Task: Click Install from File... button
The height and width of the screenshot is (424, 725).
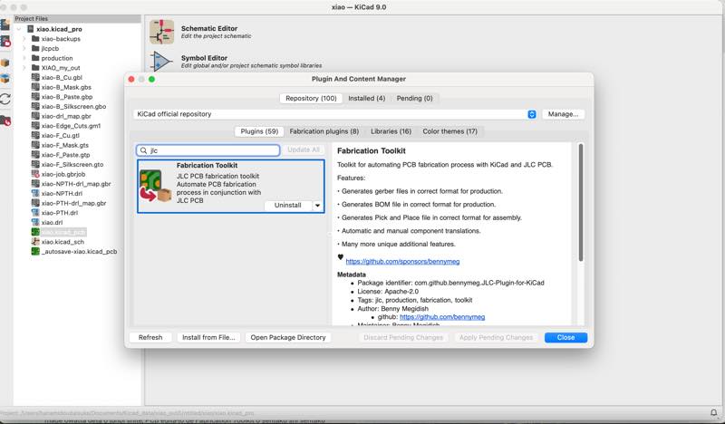Action: pos(208,338)
